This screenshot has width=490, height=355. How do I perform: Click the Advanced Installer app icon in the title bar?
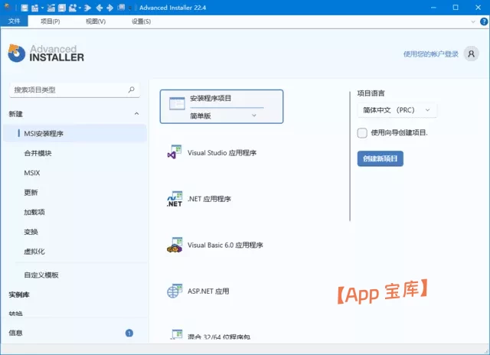(7, 6)
